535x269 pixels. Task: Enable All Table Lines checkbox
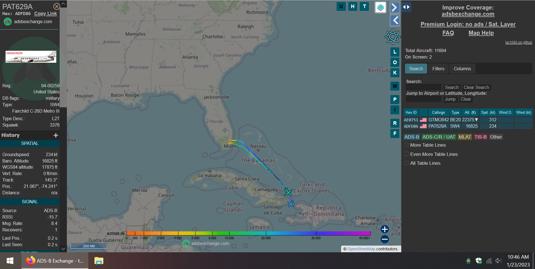coord(407,163)
